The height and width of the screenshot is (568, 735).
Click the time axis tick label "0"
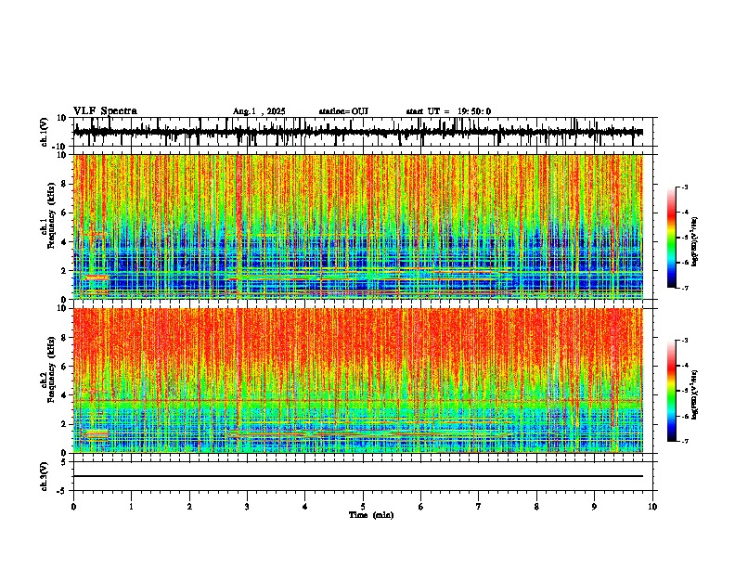[73, 507]
